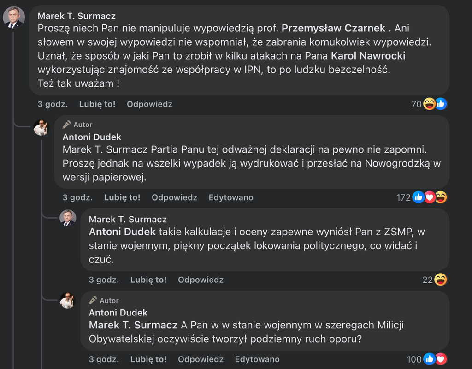The image size is (472, 369).
Task: Open timestamp of the top comment
Action: click(x=53, y=104)
